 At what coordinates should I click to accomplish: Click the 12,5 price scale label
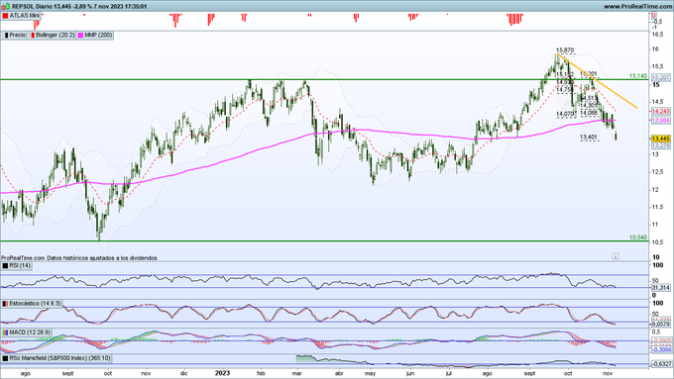click(x=657, y=172)
